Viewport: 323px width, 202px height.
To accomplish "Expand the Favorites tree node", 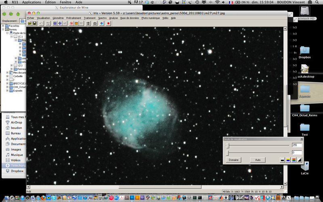I will pos(3,26).
